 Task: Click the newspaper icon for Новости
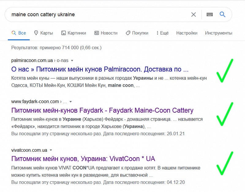(x=96, y=33)
